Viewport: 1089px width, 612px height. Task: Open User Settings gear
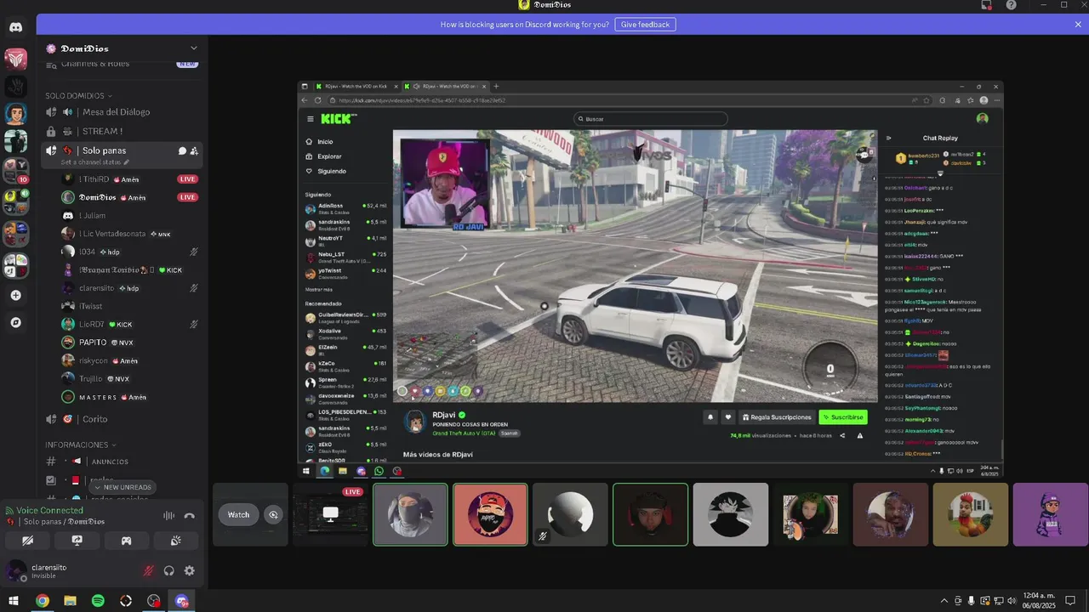(x=190, y=571)
